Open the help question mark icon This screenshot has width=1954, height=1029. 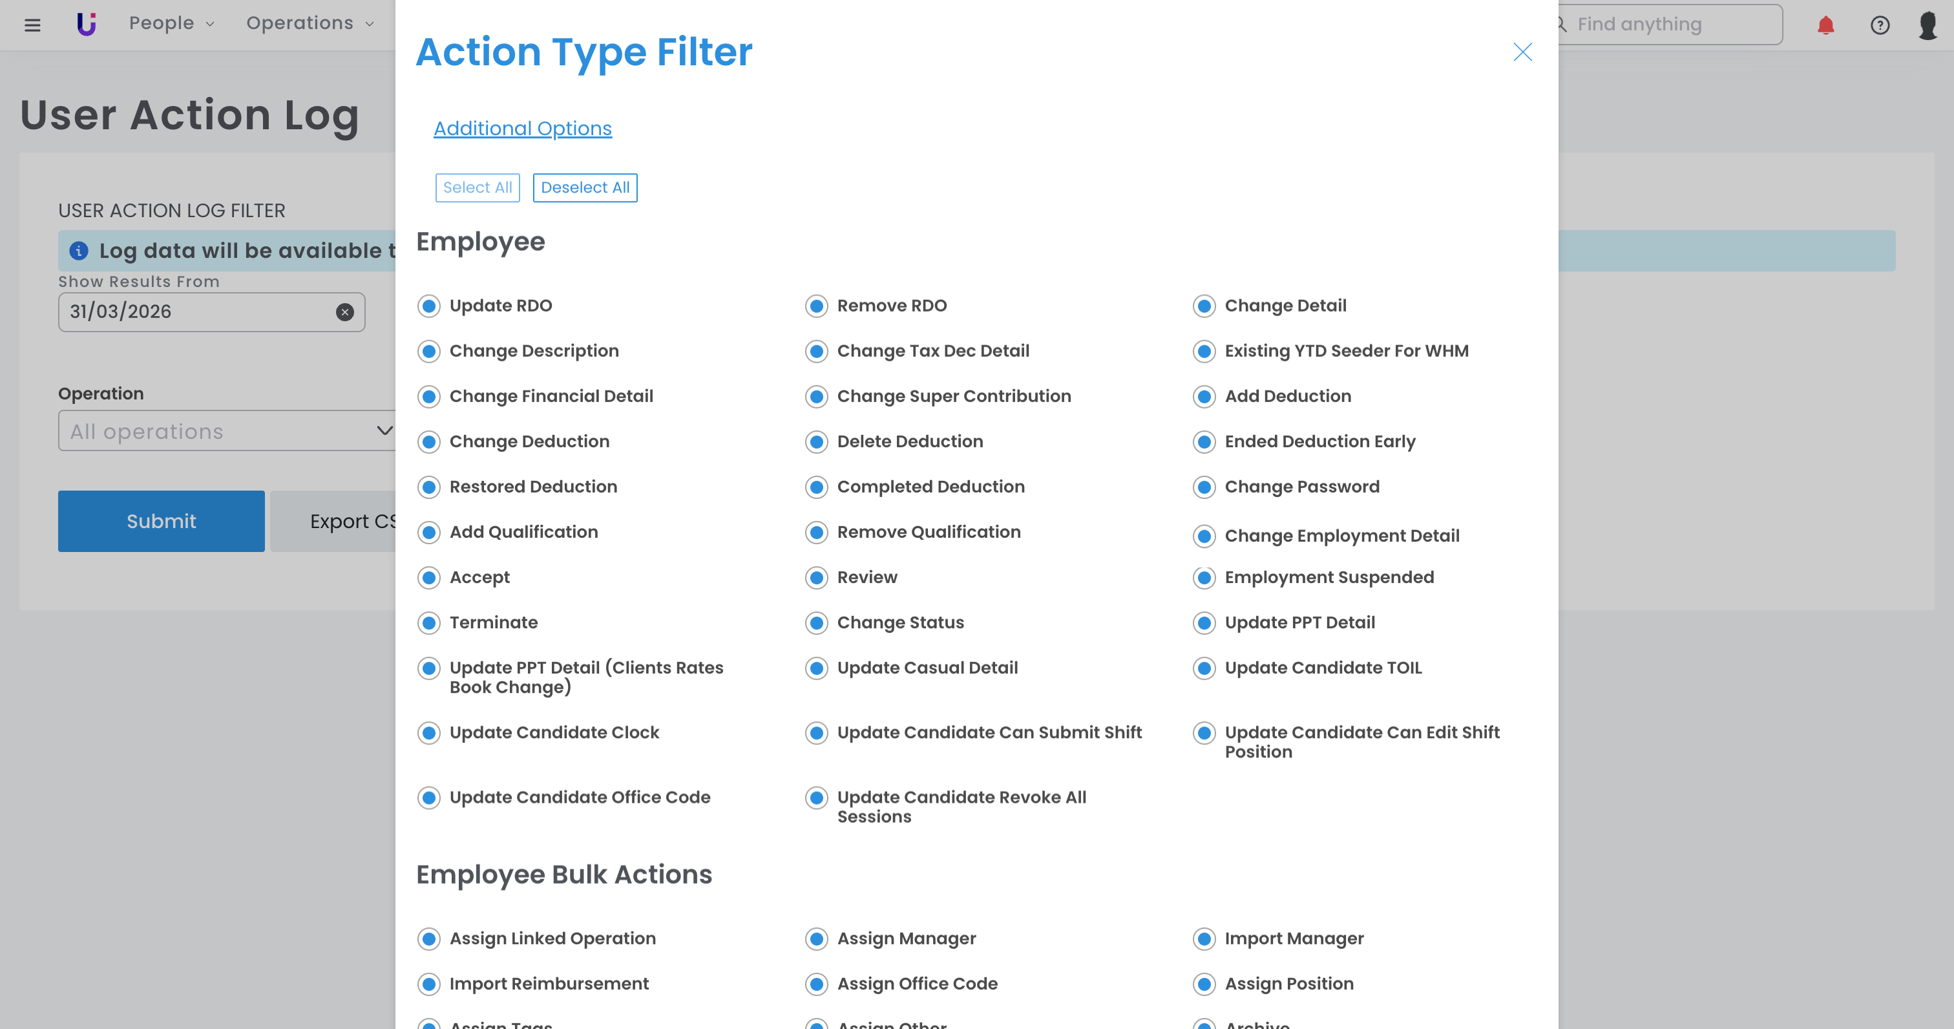coord(1880,25)
